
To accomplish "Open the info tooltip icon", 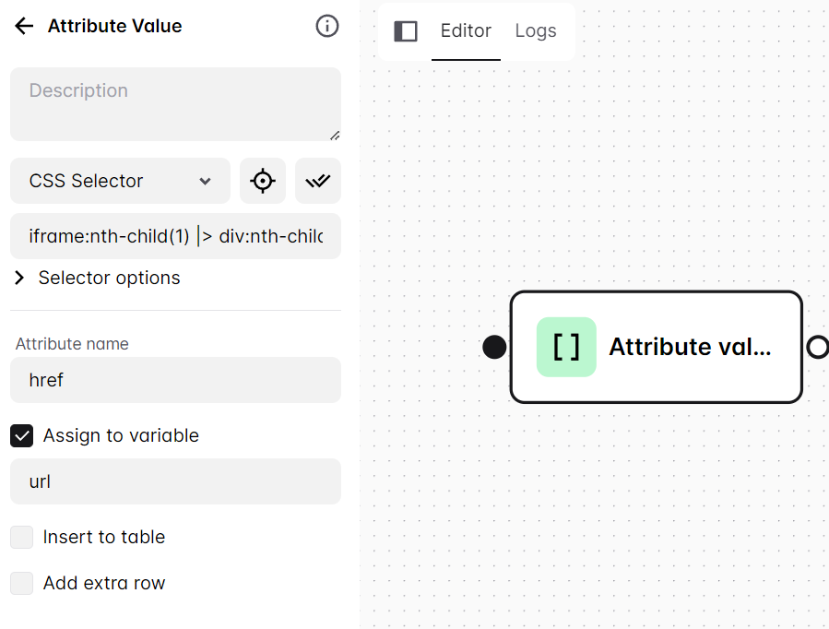I will pos(327,26).
